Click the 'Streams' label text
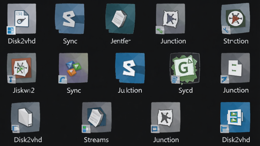The image size is (260, 146). (x=96, y=140)
